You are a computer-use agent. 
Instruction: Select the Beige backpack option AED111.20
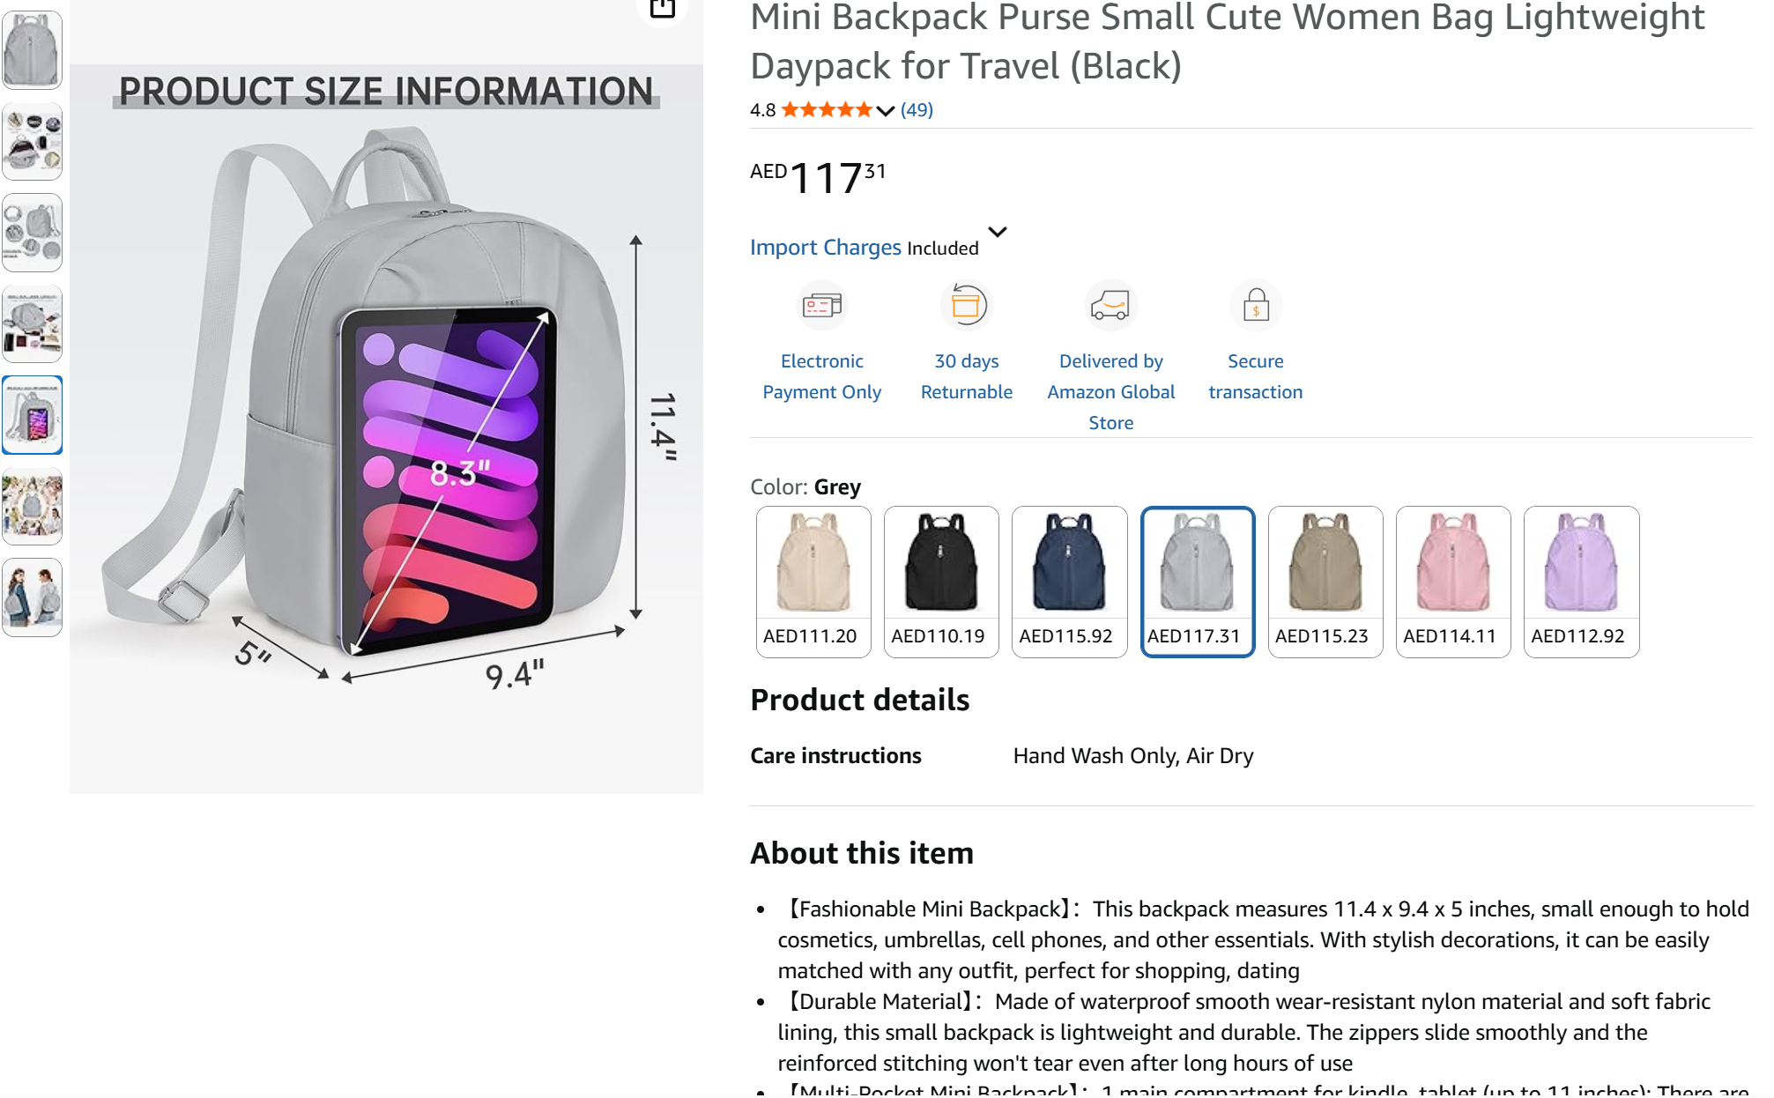coord(813,582)
